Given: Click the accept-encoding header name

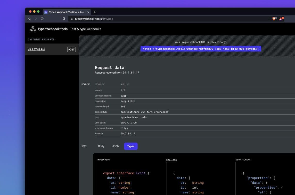Looking at the screenshot, I should click(103, 96).
